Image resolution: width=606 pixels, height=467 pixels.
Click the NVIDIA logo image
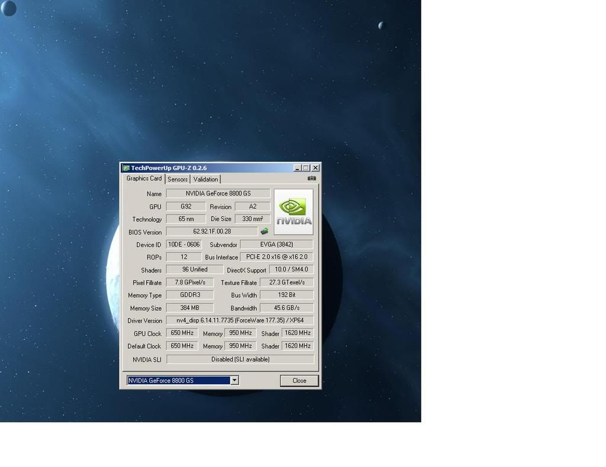click(294, 212)
